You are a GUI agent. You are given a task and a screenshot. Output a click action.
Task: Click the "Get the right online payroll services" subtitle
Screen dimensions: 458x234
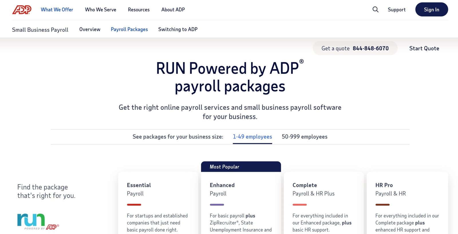coord(230,112)
